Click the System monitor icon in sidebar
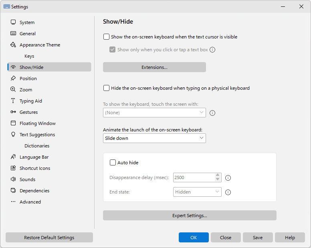The image size is (311, 248). pyautogui.click(x=13, y=22)
